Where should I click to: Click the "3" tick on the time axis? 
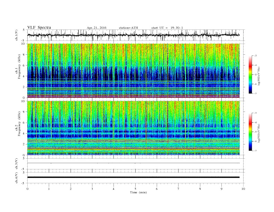pos(92,189)
